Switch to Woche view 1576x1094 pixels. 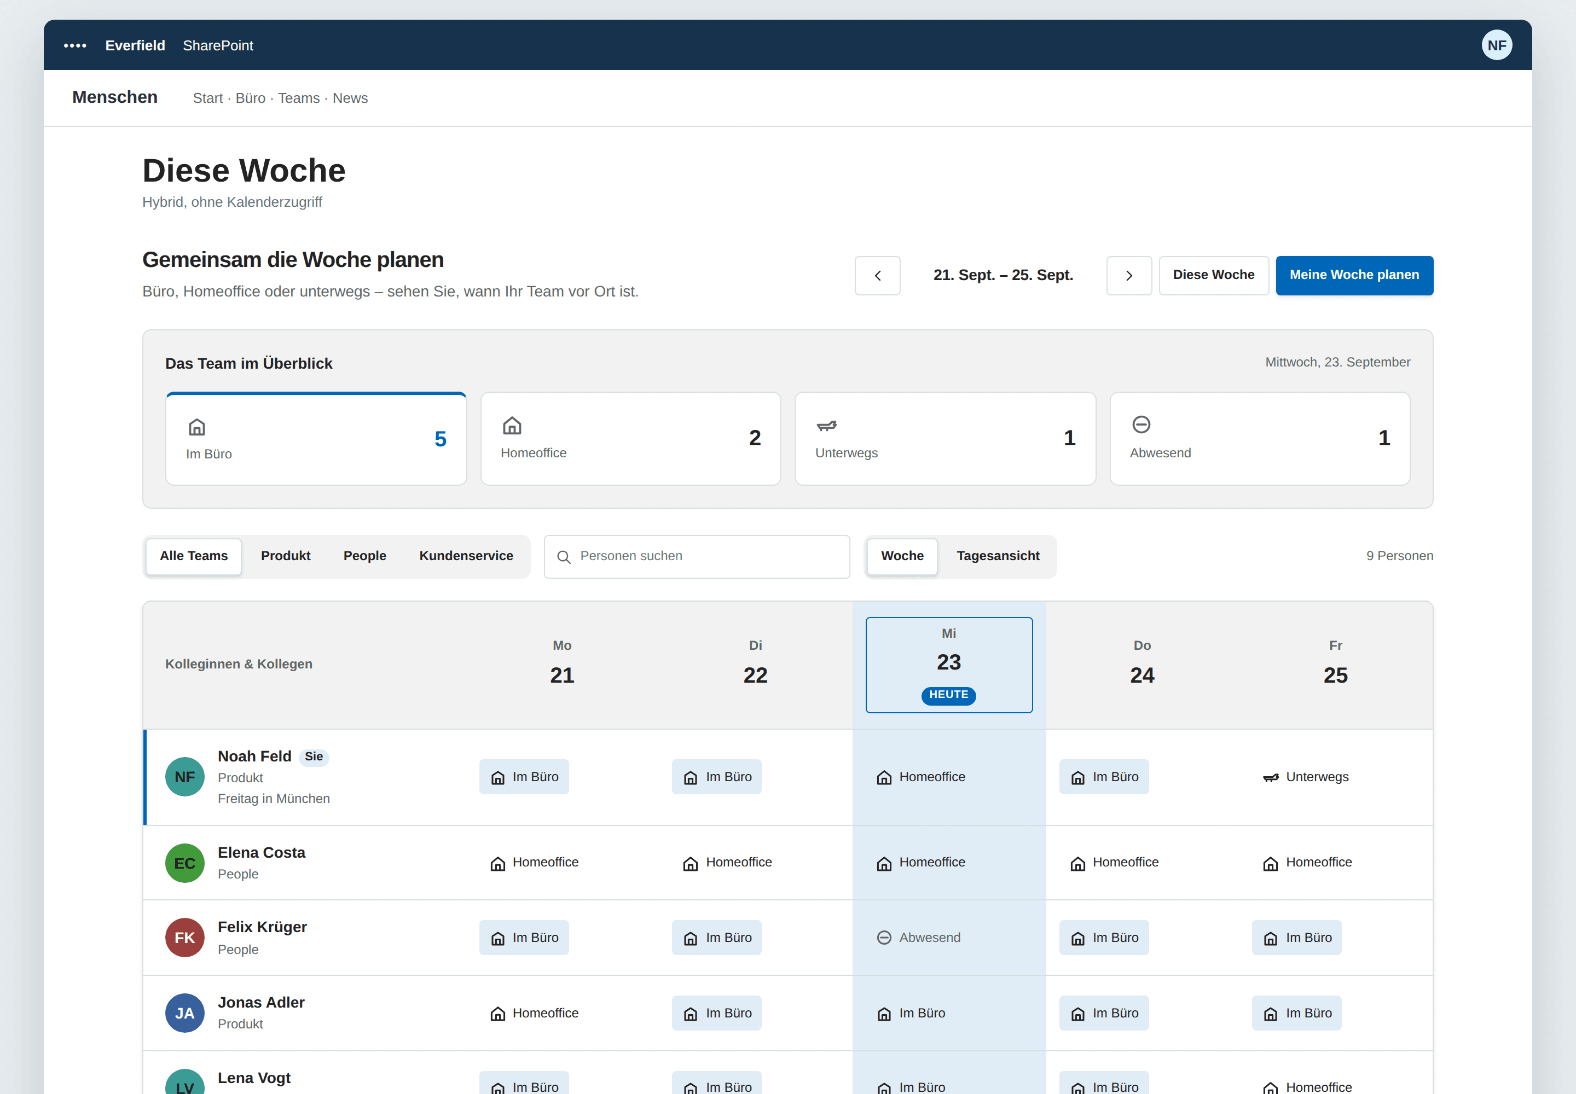pos(902,556)
